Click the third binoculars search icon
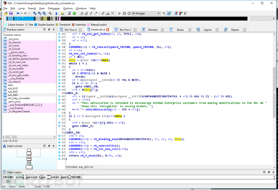The height and width of the screenshot is (190, 278). click(44, 13)
